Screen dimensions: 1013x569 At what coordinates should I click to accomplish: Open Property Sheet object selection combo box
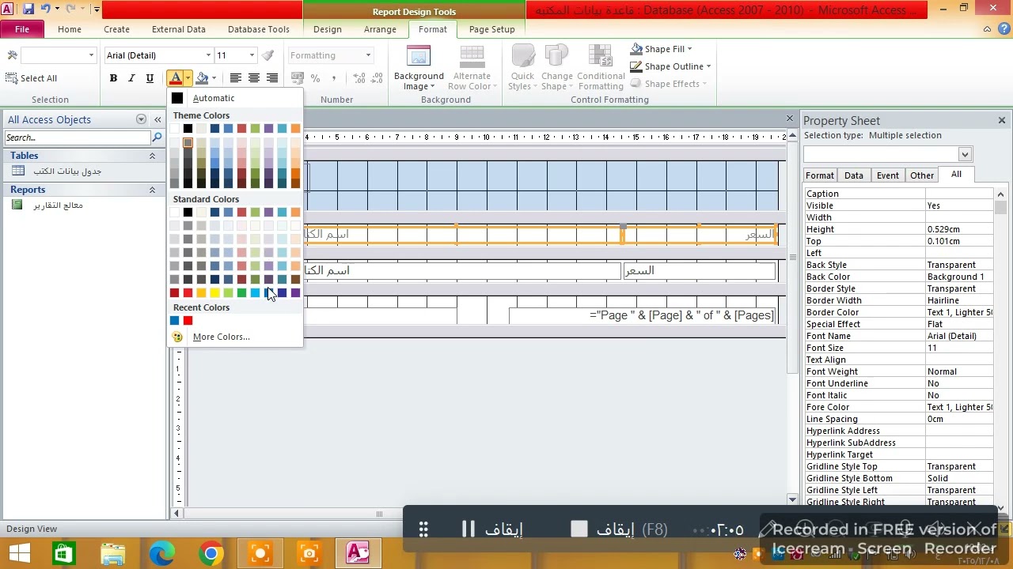tap(888, 154)
